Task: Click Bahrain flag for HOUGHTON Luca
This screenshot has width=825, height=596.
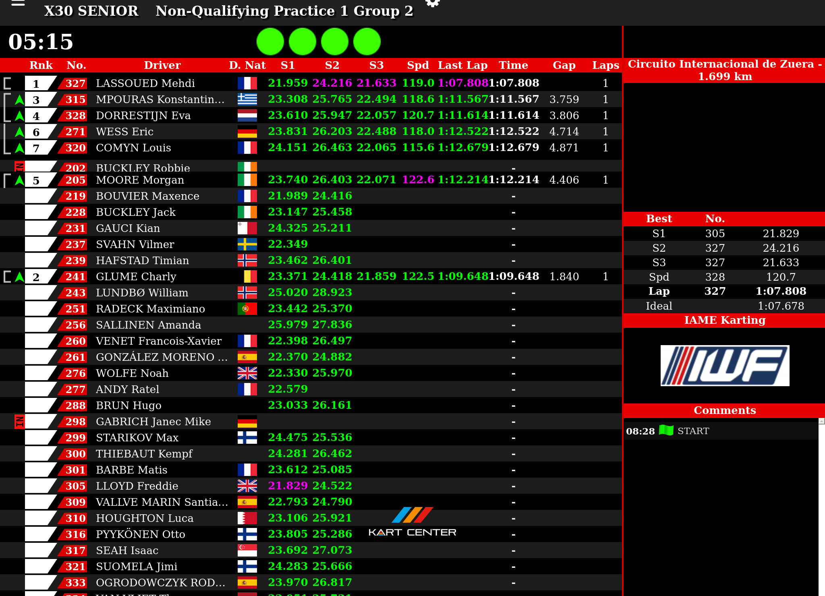Action: tap(247, 518)
